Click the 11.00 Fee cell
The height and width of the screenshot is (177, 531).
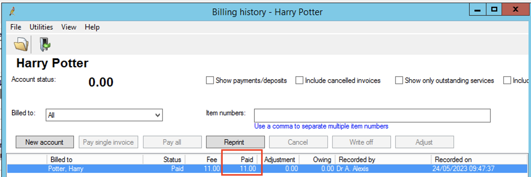212,169
